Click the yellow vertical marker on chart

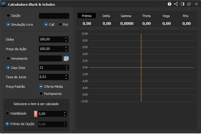141,68
